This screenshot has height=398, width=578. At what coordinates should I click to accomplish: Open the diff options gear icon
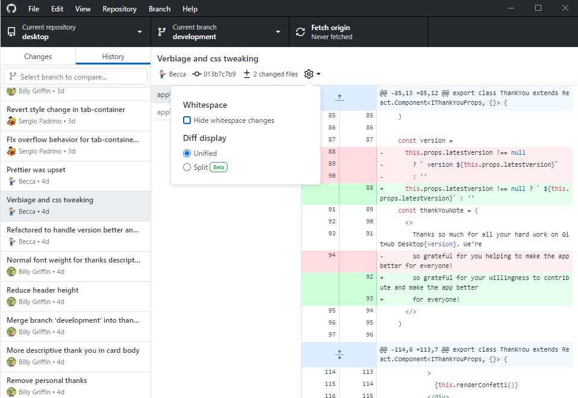pyautogui.click(x=308, y=73)
